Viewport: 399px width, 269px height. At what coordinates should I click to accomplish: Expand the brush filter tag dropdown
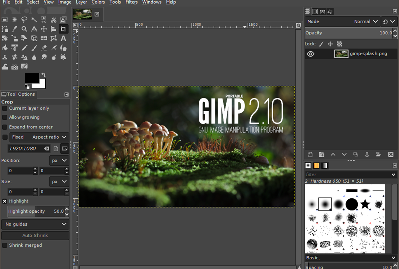[x=393, y=175]
